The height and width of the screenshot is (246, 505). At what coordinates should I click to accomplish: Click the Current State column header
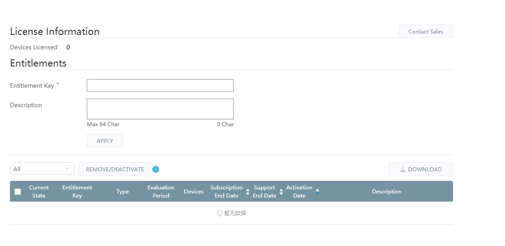pos(38,191)
